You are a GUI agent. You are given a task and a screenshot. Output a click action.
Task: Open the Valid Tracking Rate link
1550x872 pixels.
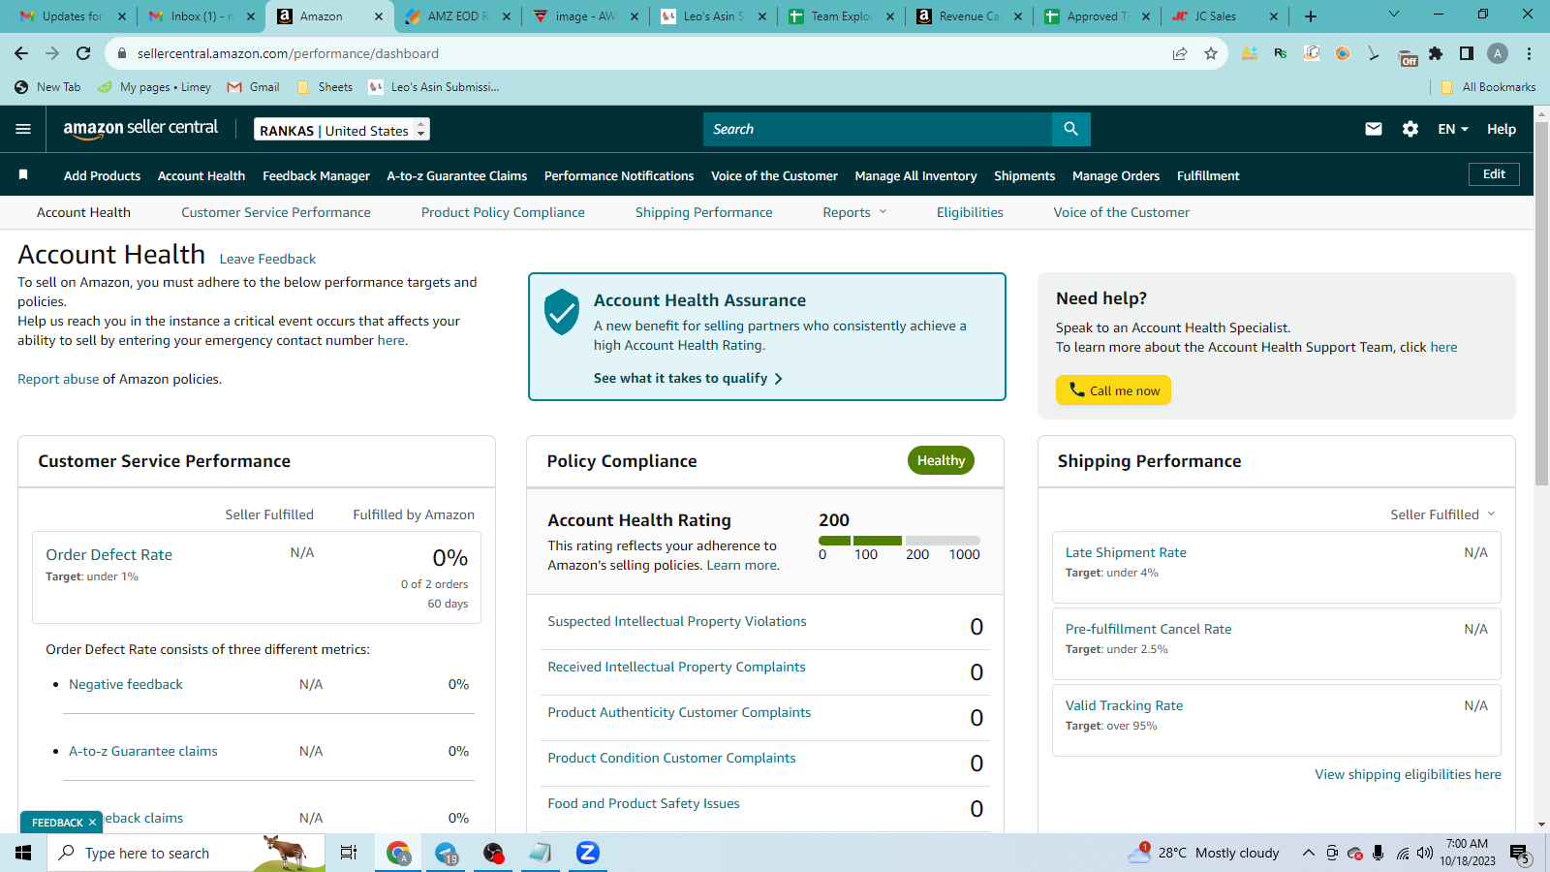(x=1124, y=705)
